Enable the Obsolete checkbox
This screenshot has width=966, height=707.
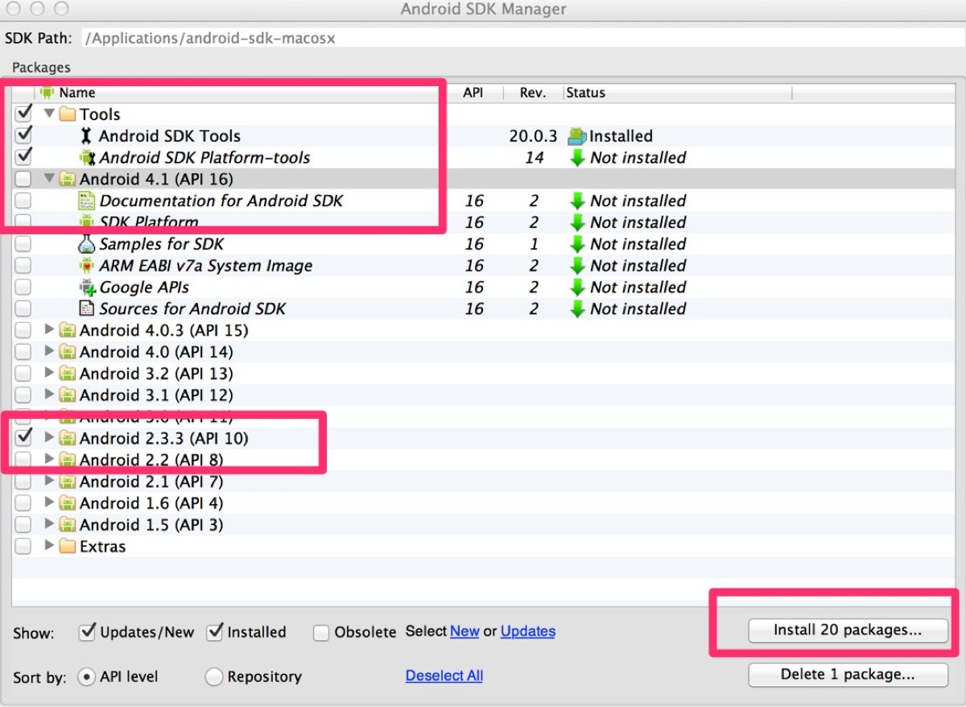coord(321,633)
